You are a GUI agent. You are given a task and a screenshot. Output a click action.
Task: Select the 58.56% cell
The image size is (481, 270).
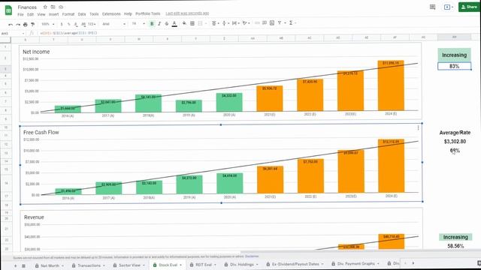click(x=455, y=246)
